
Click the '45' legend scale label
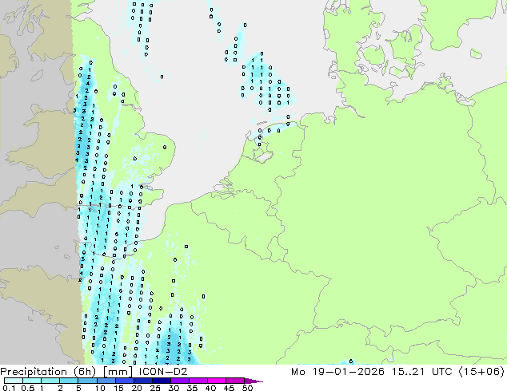(x=229, y=388)
